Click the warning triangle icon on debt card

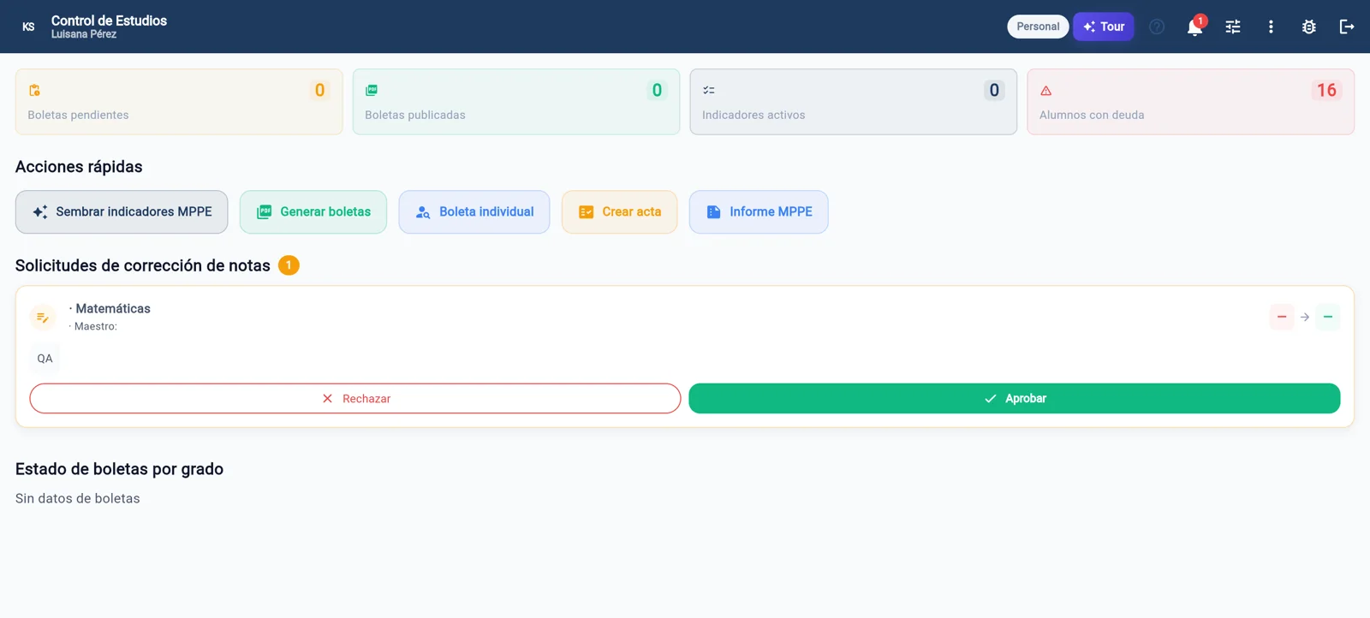pos(1045,91)
